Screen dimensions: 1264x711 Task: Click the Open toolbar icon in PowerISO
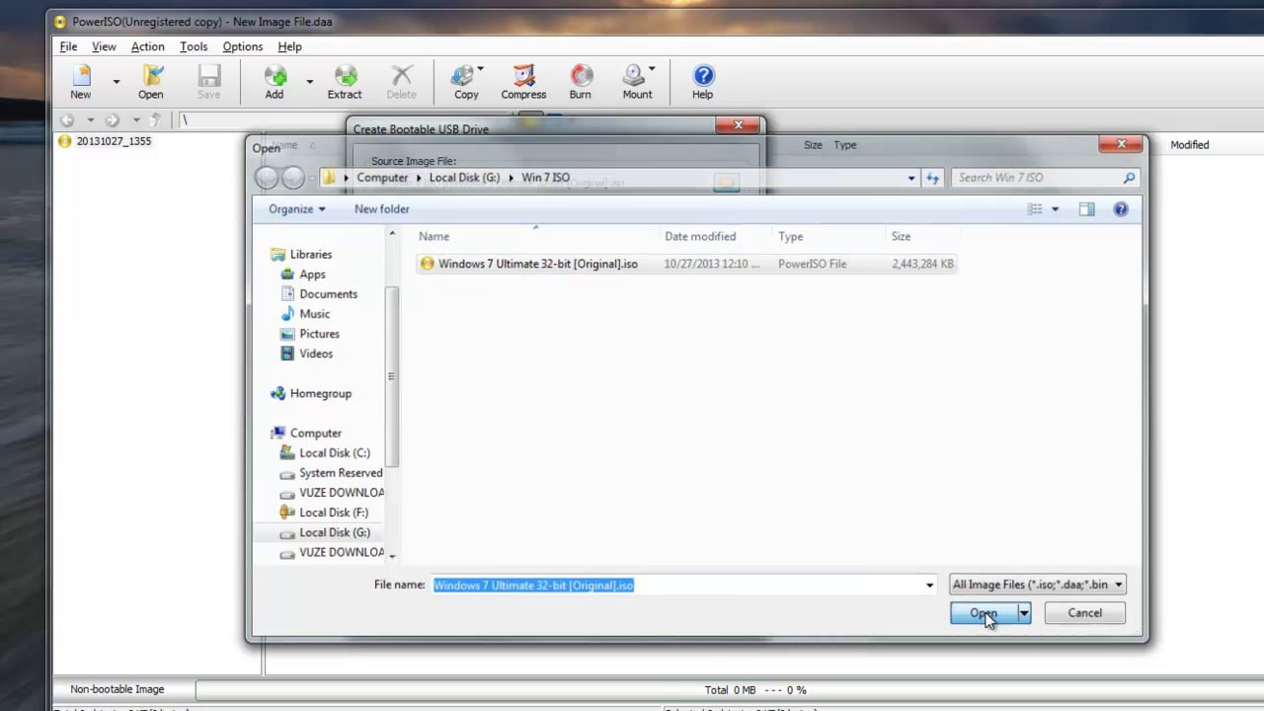(151, 82)
